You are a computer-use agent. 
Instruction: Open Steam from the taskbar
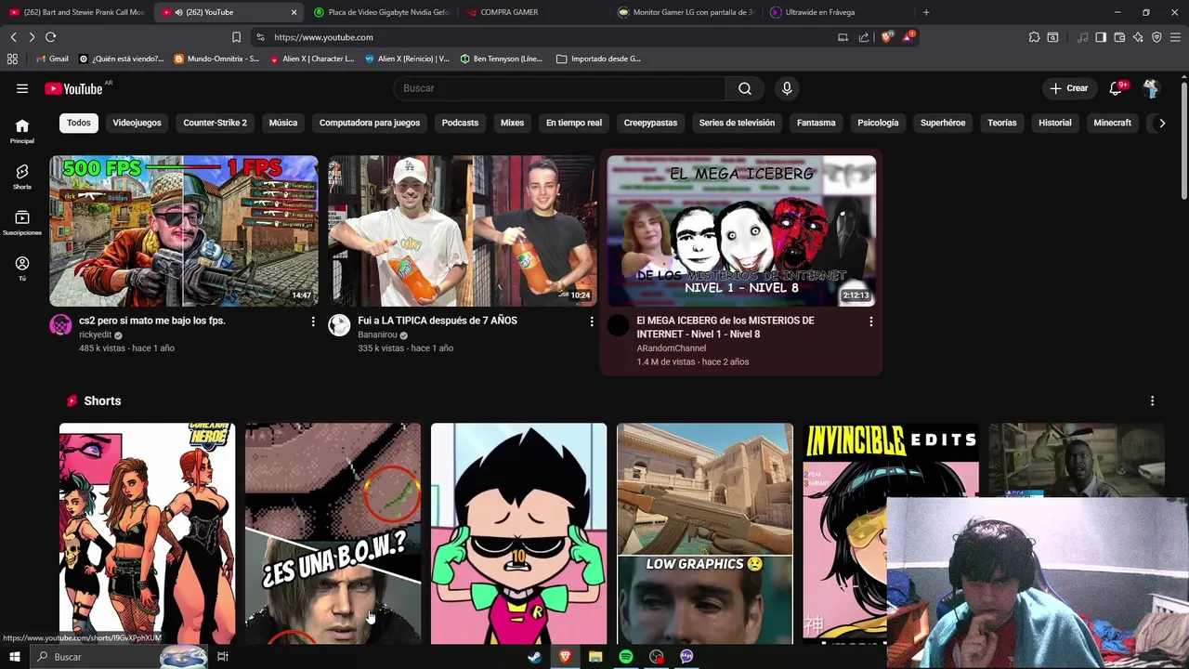534,656
